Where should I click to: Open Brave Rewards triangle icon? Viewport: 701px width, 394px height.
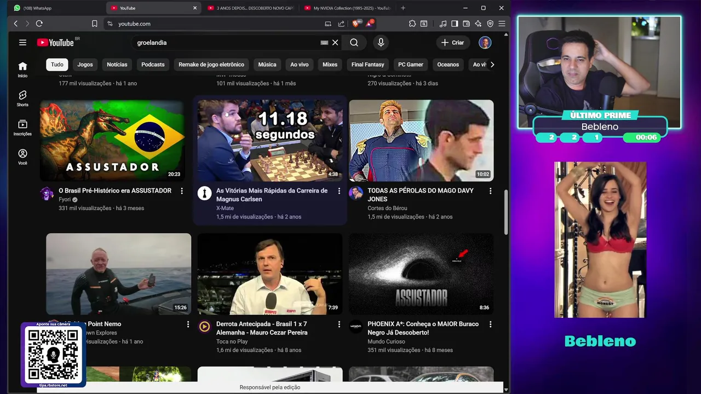[x=370, y=24]
